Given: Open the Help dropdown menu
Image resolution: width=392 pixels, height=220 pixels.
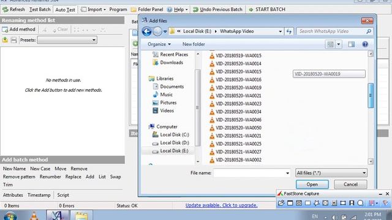Looking at the screenshot, I should click(177, 10).
